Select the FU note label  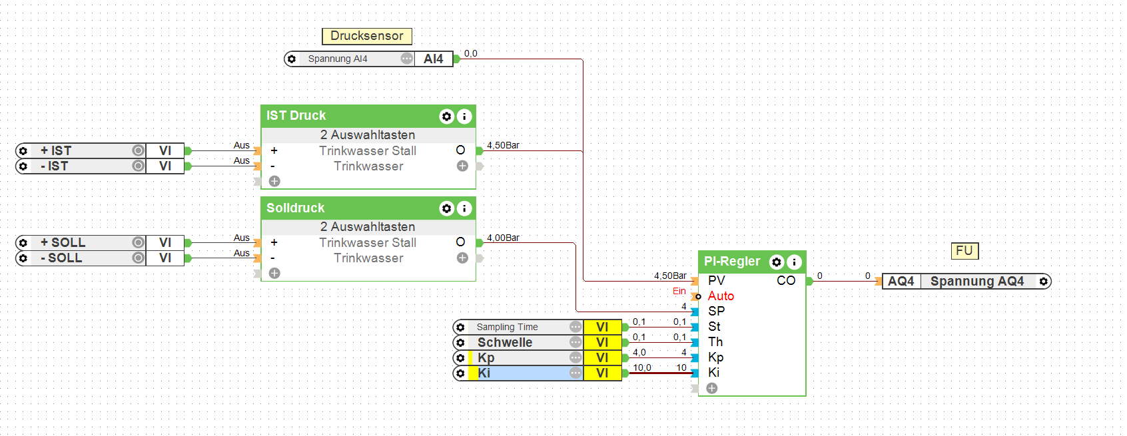[964, 251]
